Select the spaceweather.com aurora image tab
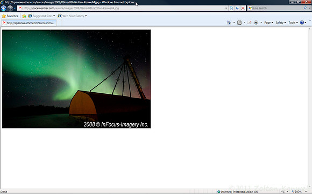 tap(29, 23)
